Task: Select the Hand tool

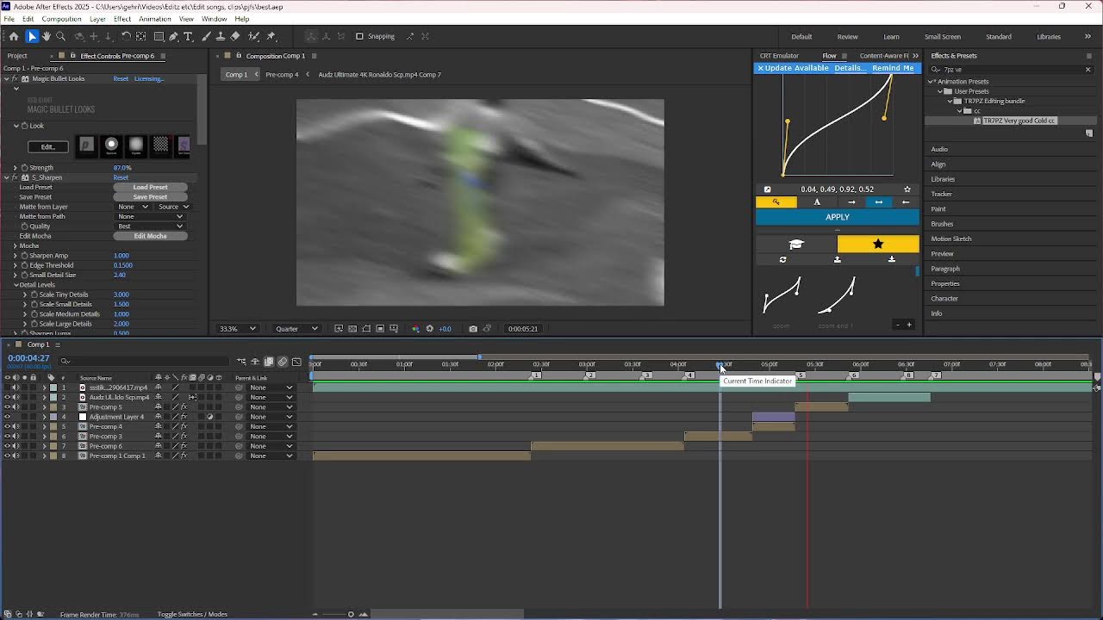Action: [47, 36]
